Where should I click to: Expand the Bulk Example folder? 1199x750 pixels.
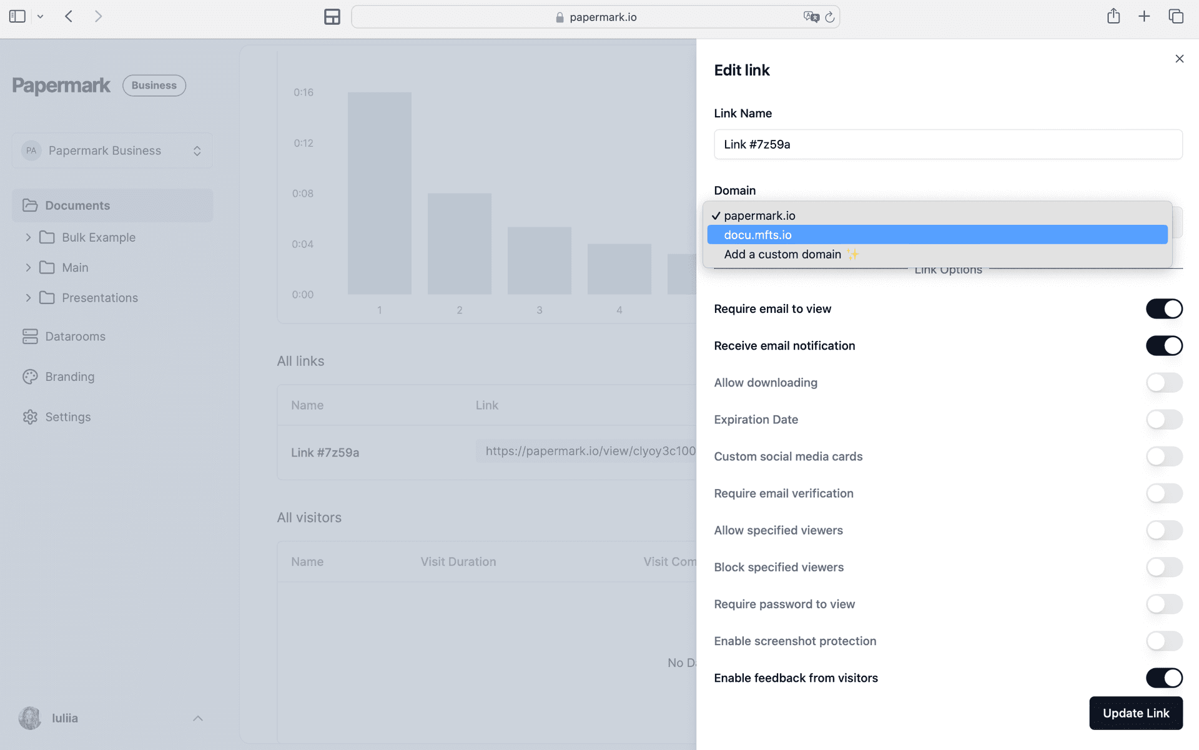point(28,237)
